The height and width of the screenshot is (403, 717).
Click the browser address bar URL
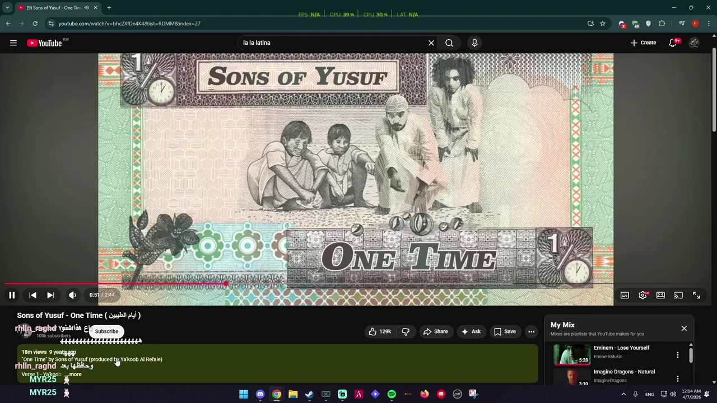pyautogui.click(x=129, y=24)
